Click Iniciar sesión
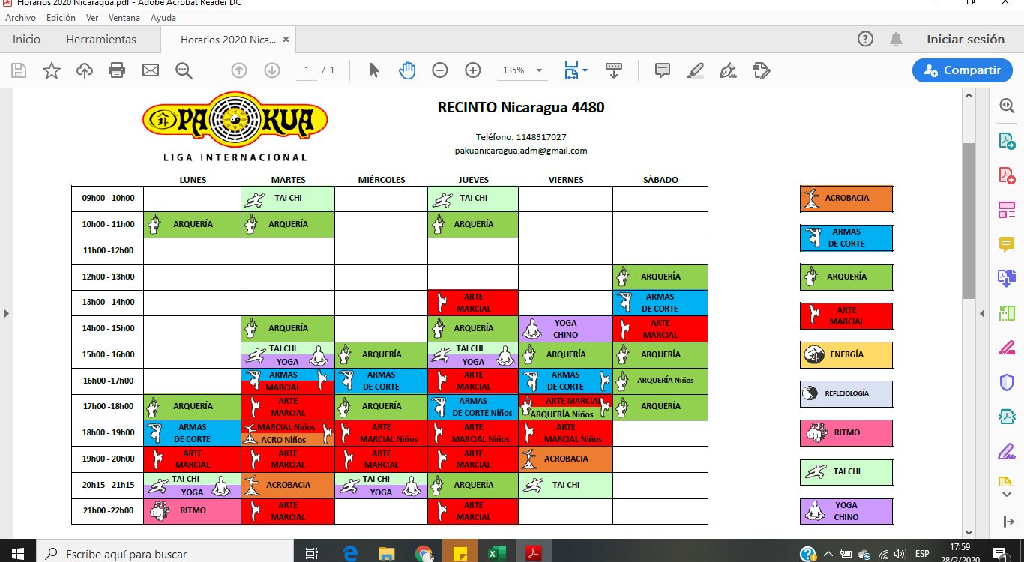 pyautogui.click(x=966, y=40)
